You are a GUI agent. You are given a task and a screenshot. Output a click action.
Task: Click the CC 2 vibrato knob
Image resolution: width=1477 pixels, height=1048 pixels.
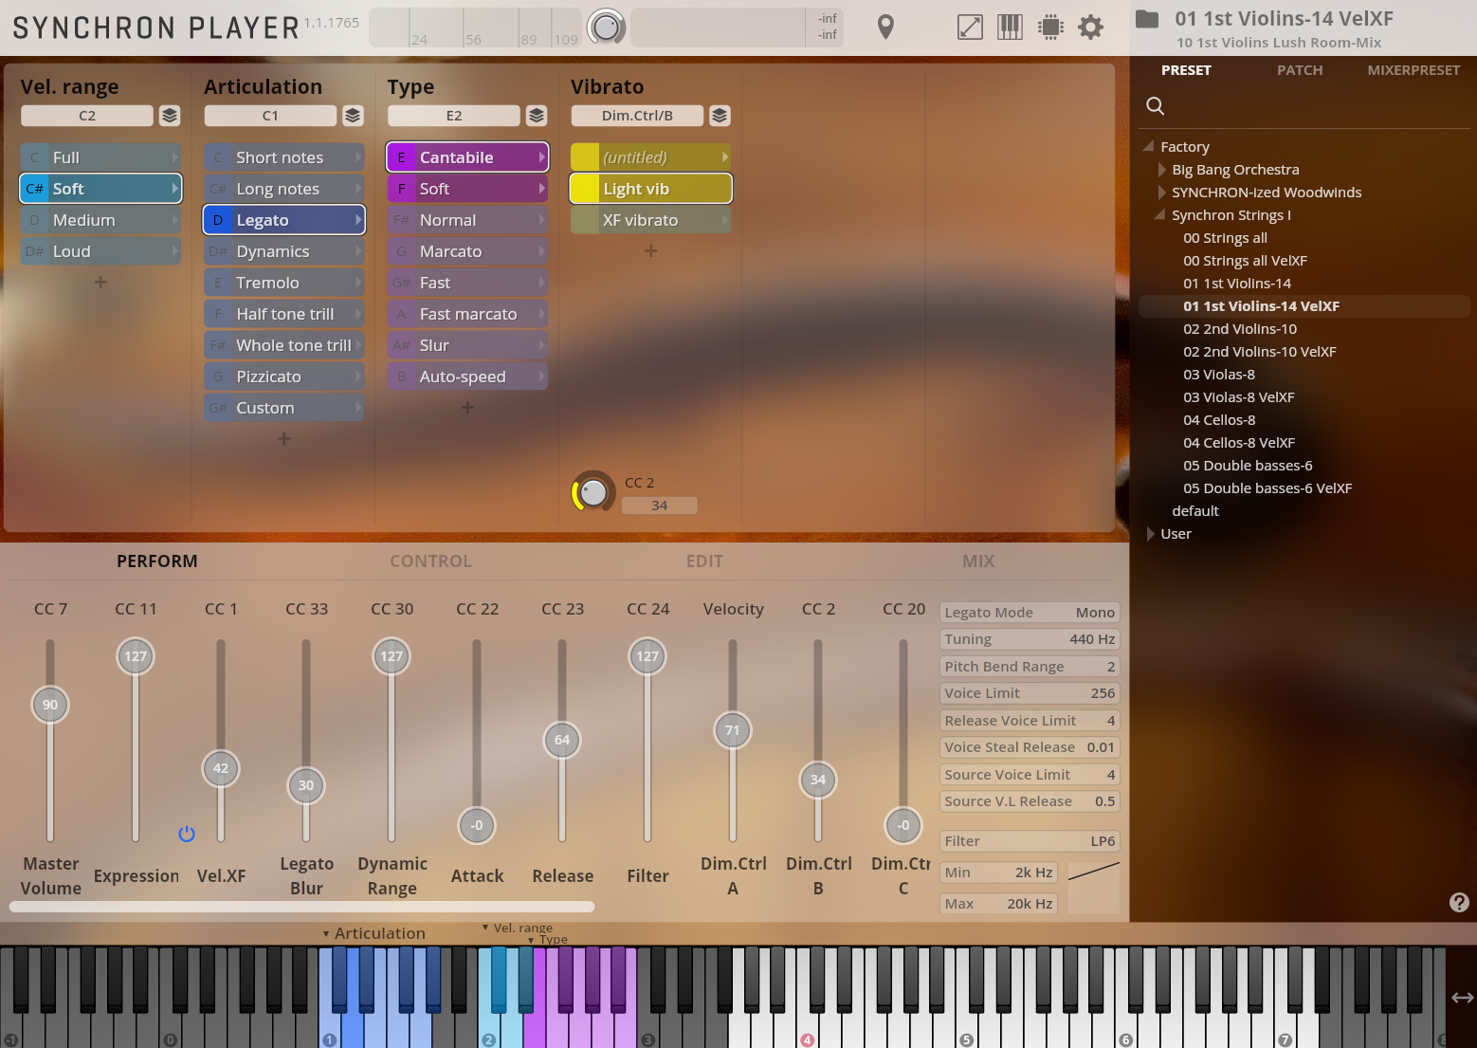593,492
